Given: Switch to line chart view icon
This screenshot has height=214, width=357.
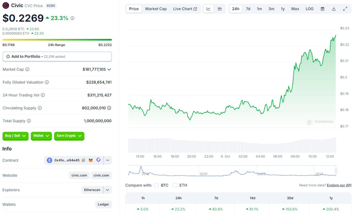Looking at the screenshot, I should pyautogui.click(x=208, y=9).
